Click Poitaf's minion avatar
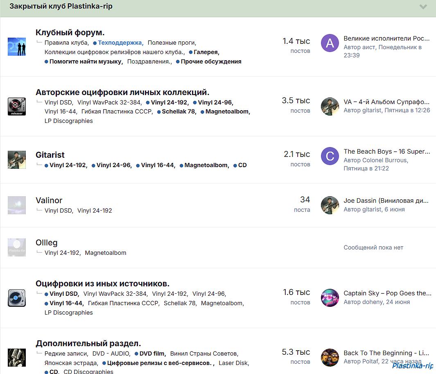This screenshot has width=436, height=374. pos(330,357)
